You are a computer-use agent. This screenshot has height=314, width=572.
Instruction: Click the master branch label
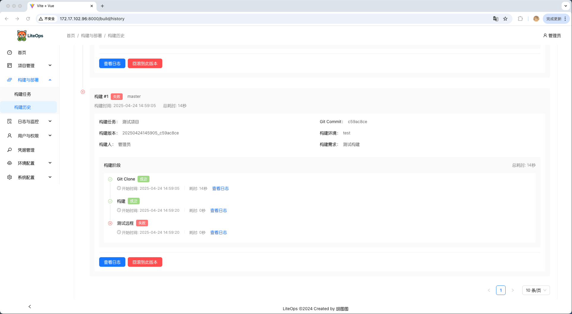pyautogui.click(x=134, y=96)
